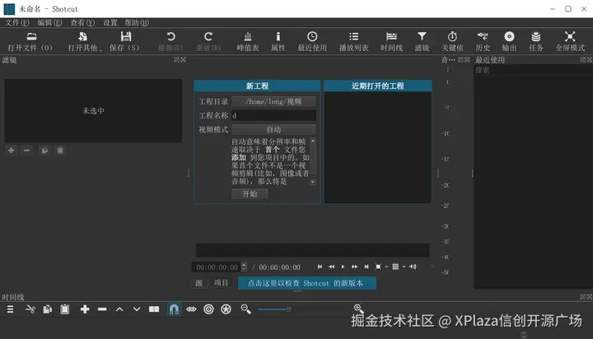Click Undo (撤销) toolbar icon
Image resolution: width=593 pixels, height=339 pixels.
pyautogui.click(x=170, y=42)
